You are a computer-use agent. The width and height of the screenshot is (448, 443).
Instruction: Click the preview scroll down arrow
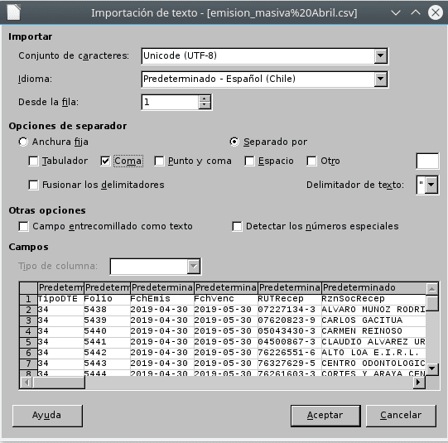coord(432,368)
